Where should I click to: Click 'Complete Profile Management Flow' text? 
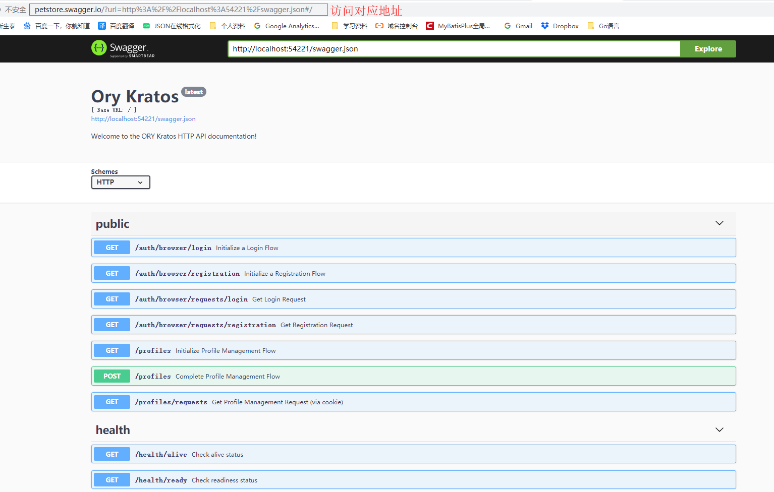(x=228, y=377)
